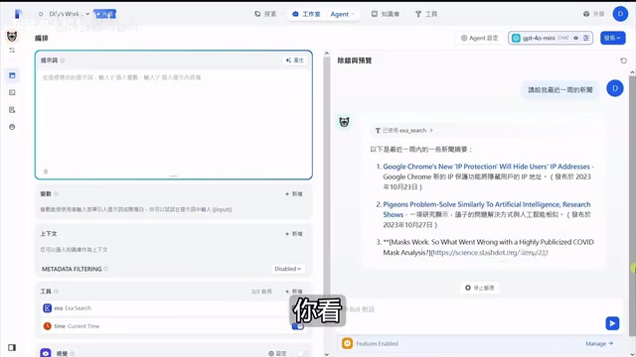Click the prompt generate button
This screenshot has width=636, height=357.
pos(295,60)
